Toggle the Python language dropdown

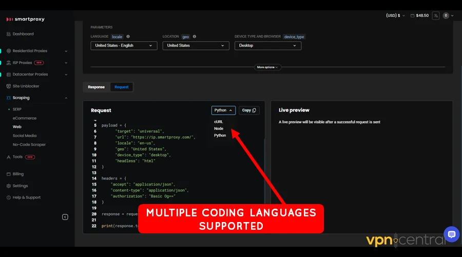223,111
